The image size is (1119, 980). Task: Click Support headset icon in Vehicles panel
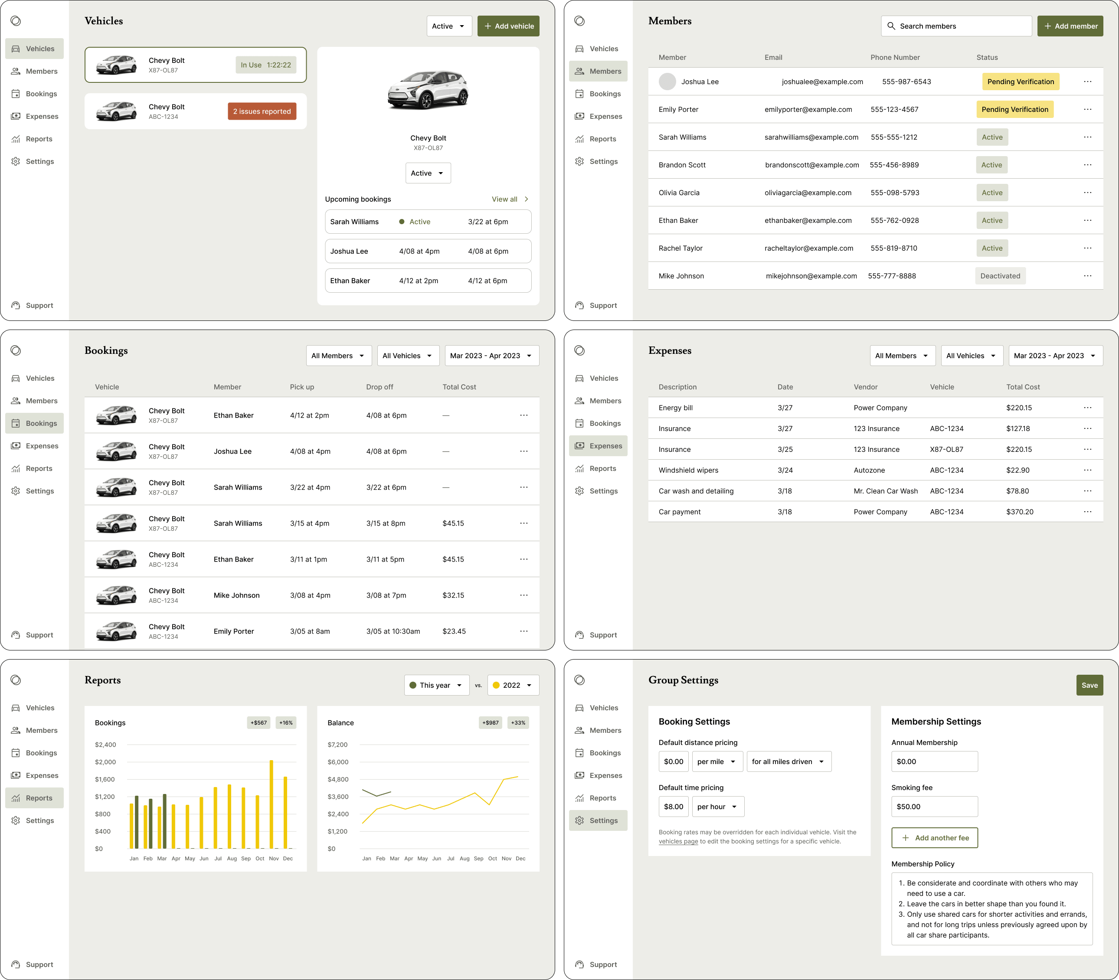click(16, 306)
